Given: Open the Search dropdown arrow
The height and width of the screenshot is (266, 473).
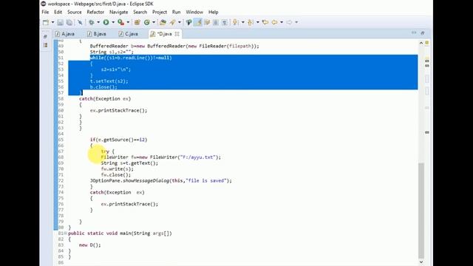Looking at the screenshot, I should tap(180, 22).
